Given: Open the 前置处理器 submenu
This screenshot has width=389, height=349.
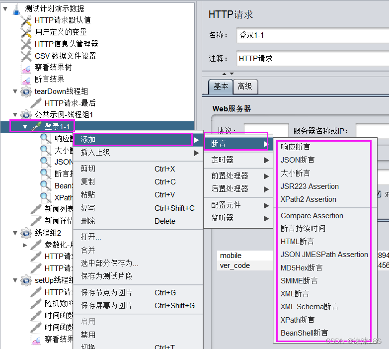Looking at the screenshot, I should click(x=238, y=176).
